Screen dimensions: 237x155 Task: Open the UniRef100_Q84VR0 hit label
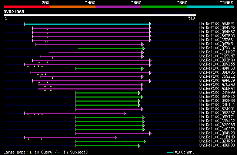click(x=217, y=28)
